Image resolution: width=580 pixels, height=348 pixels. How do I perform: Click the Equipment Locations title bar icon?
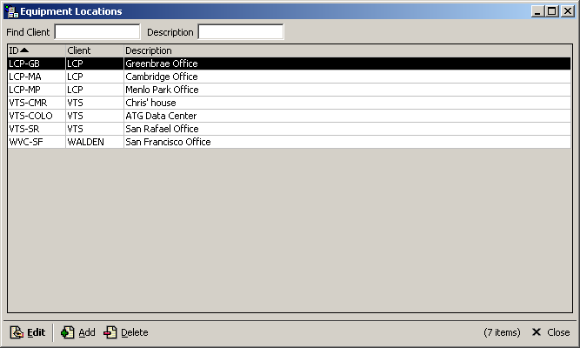point(10,11)
